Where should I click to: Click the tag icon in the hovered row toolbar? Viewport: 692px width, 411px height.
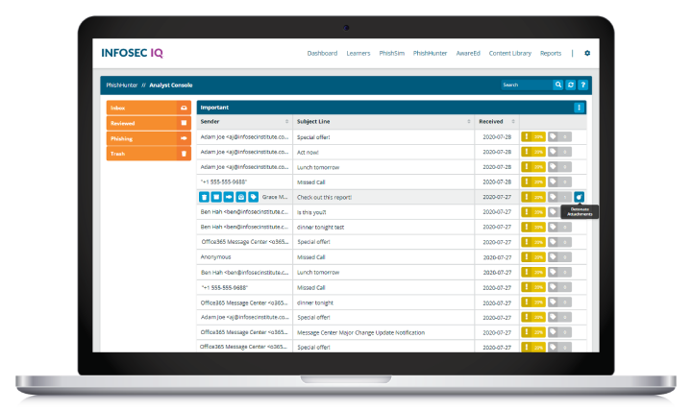[253, 197]
